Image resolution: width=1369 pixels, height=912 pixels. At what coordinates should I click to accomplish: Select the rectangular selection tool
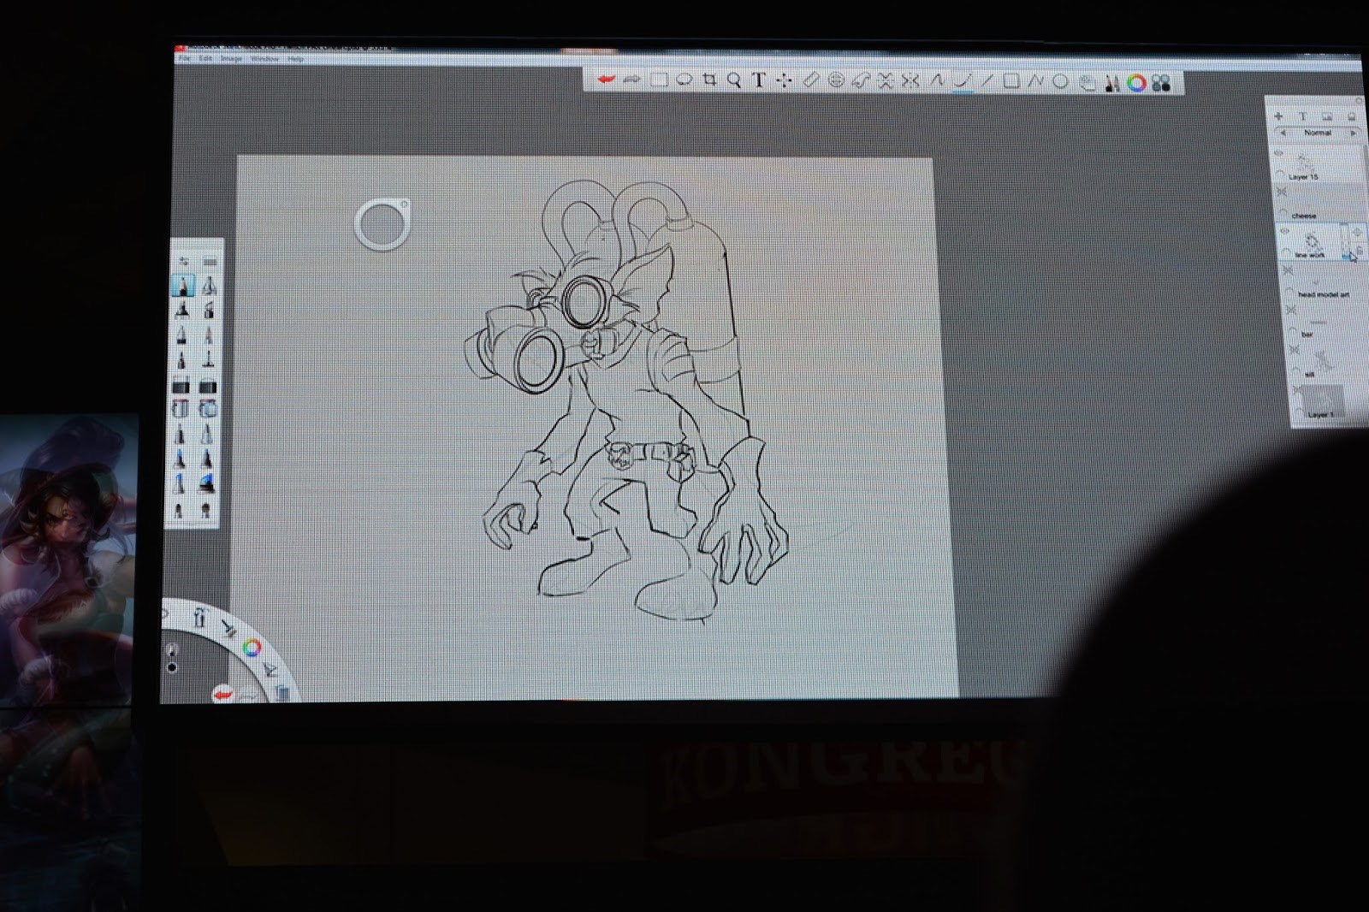click(659, 80)
